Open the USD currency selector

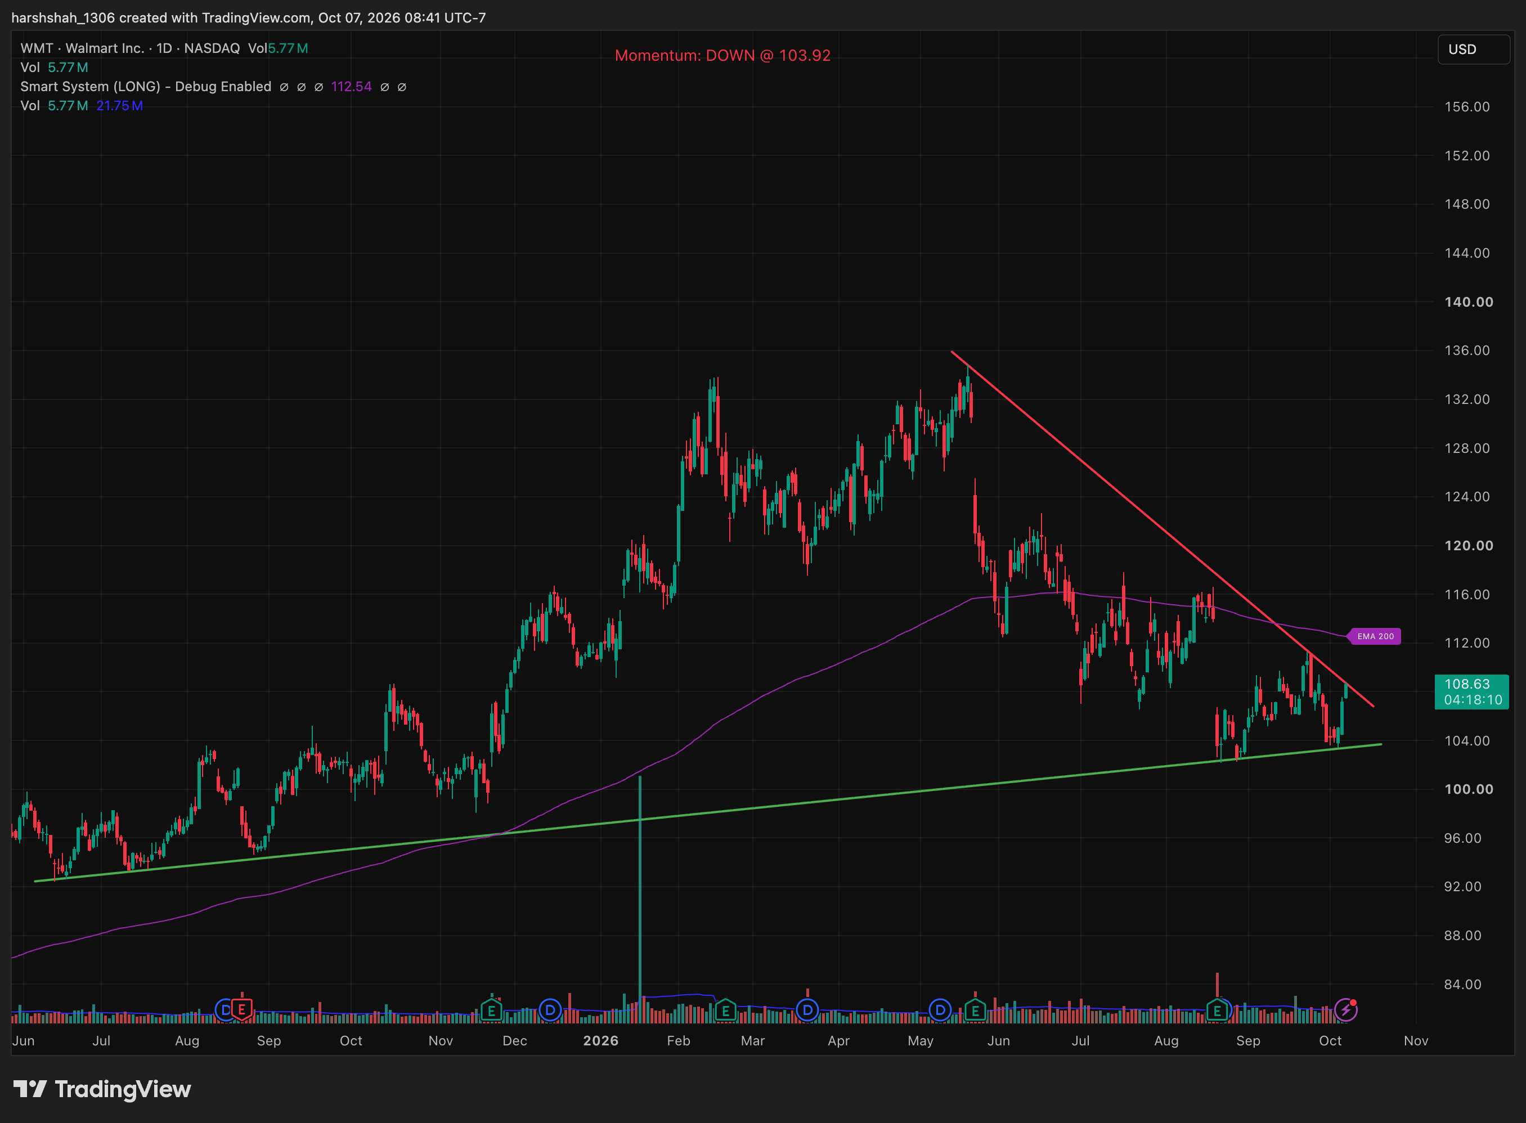1474,49
